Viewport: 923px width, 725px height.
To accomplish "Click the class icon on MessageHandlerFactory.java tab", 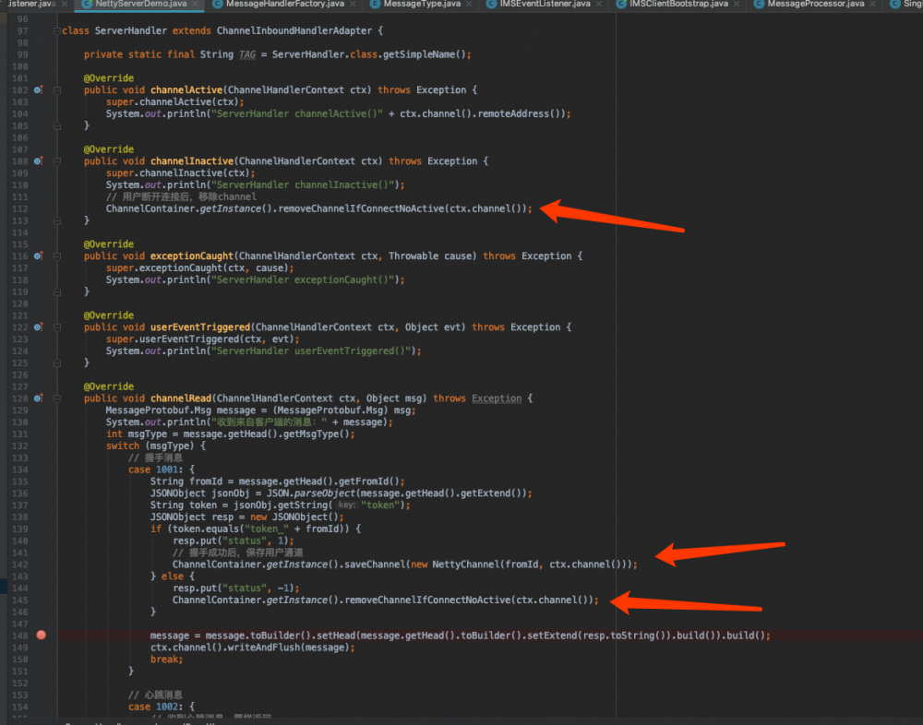I will tap(218, 6).
